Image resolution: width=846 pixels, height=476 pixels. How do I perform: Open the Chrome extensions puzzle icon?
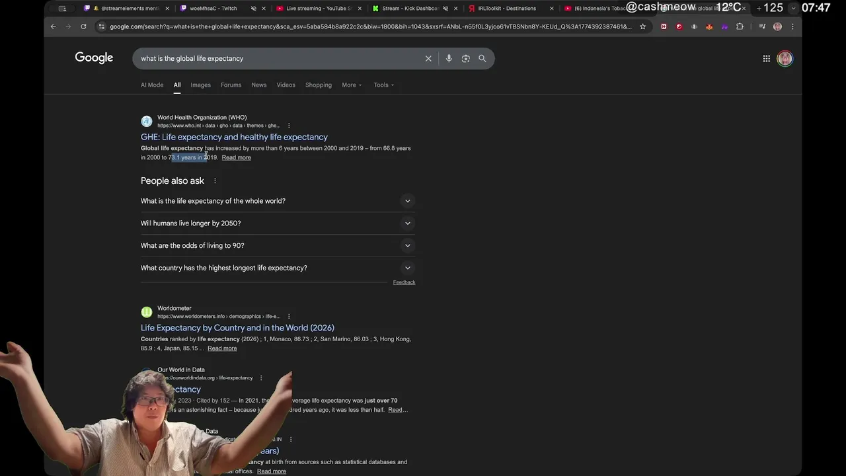click(x=740, y=26)
